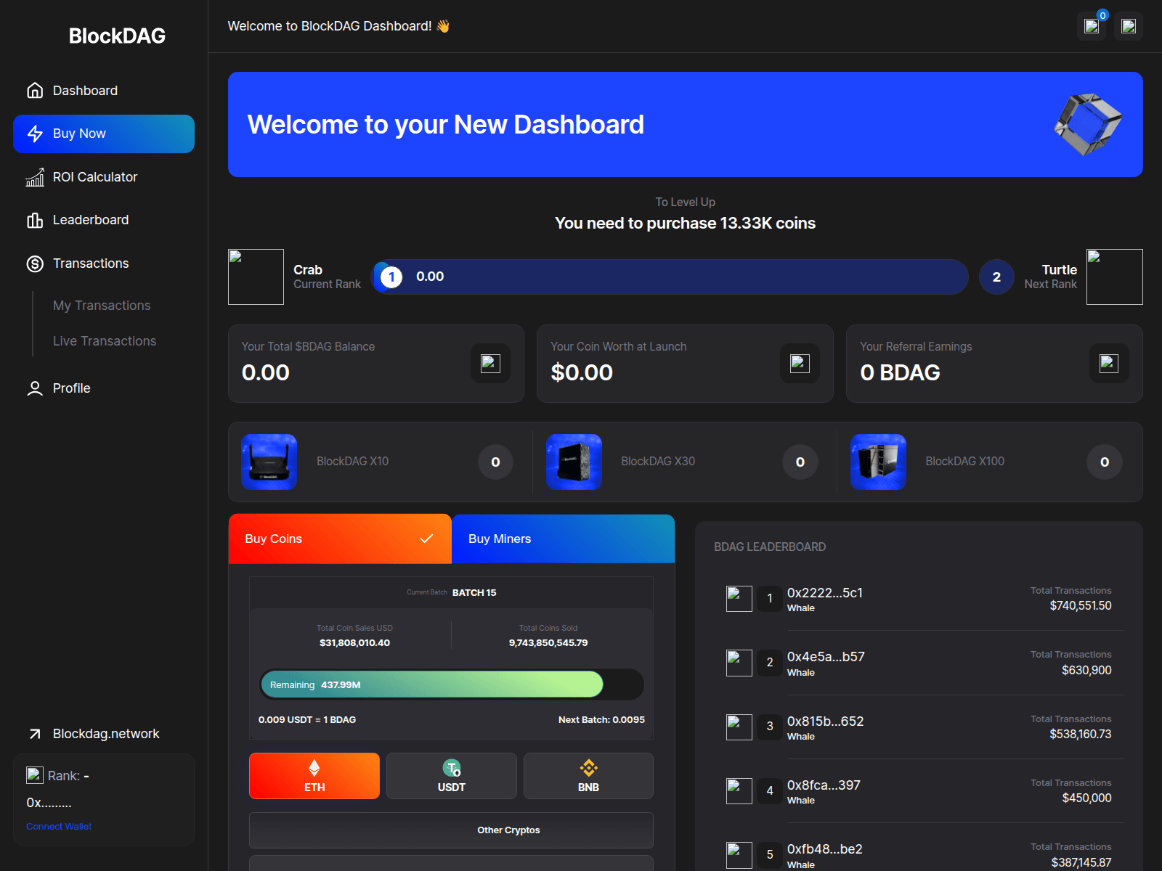Open the Leaderboard page
This screenshot has width=1162, height=871.
pos(104,220)
